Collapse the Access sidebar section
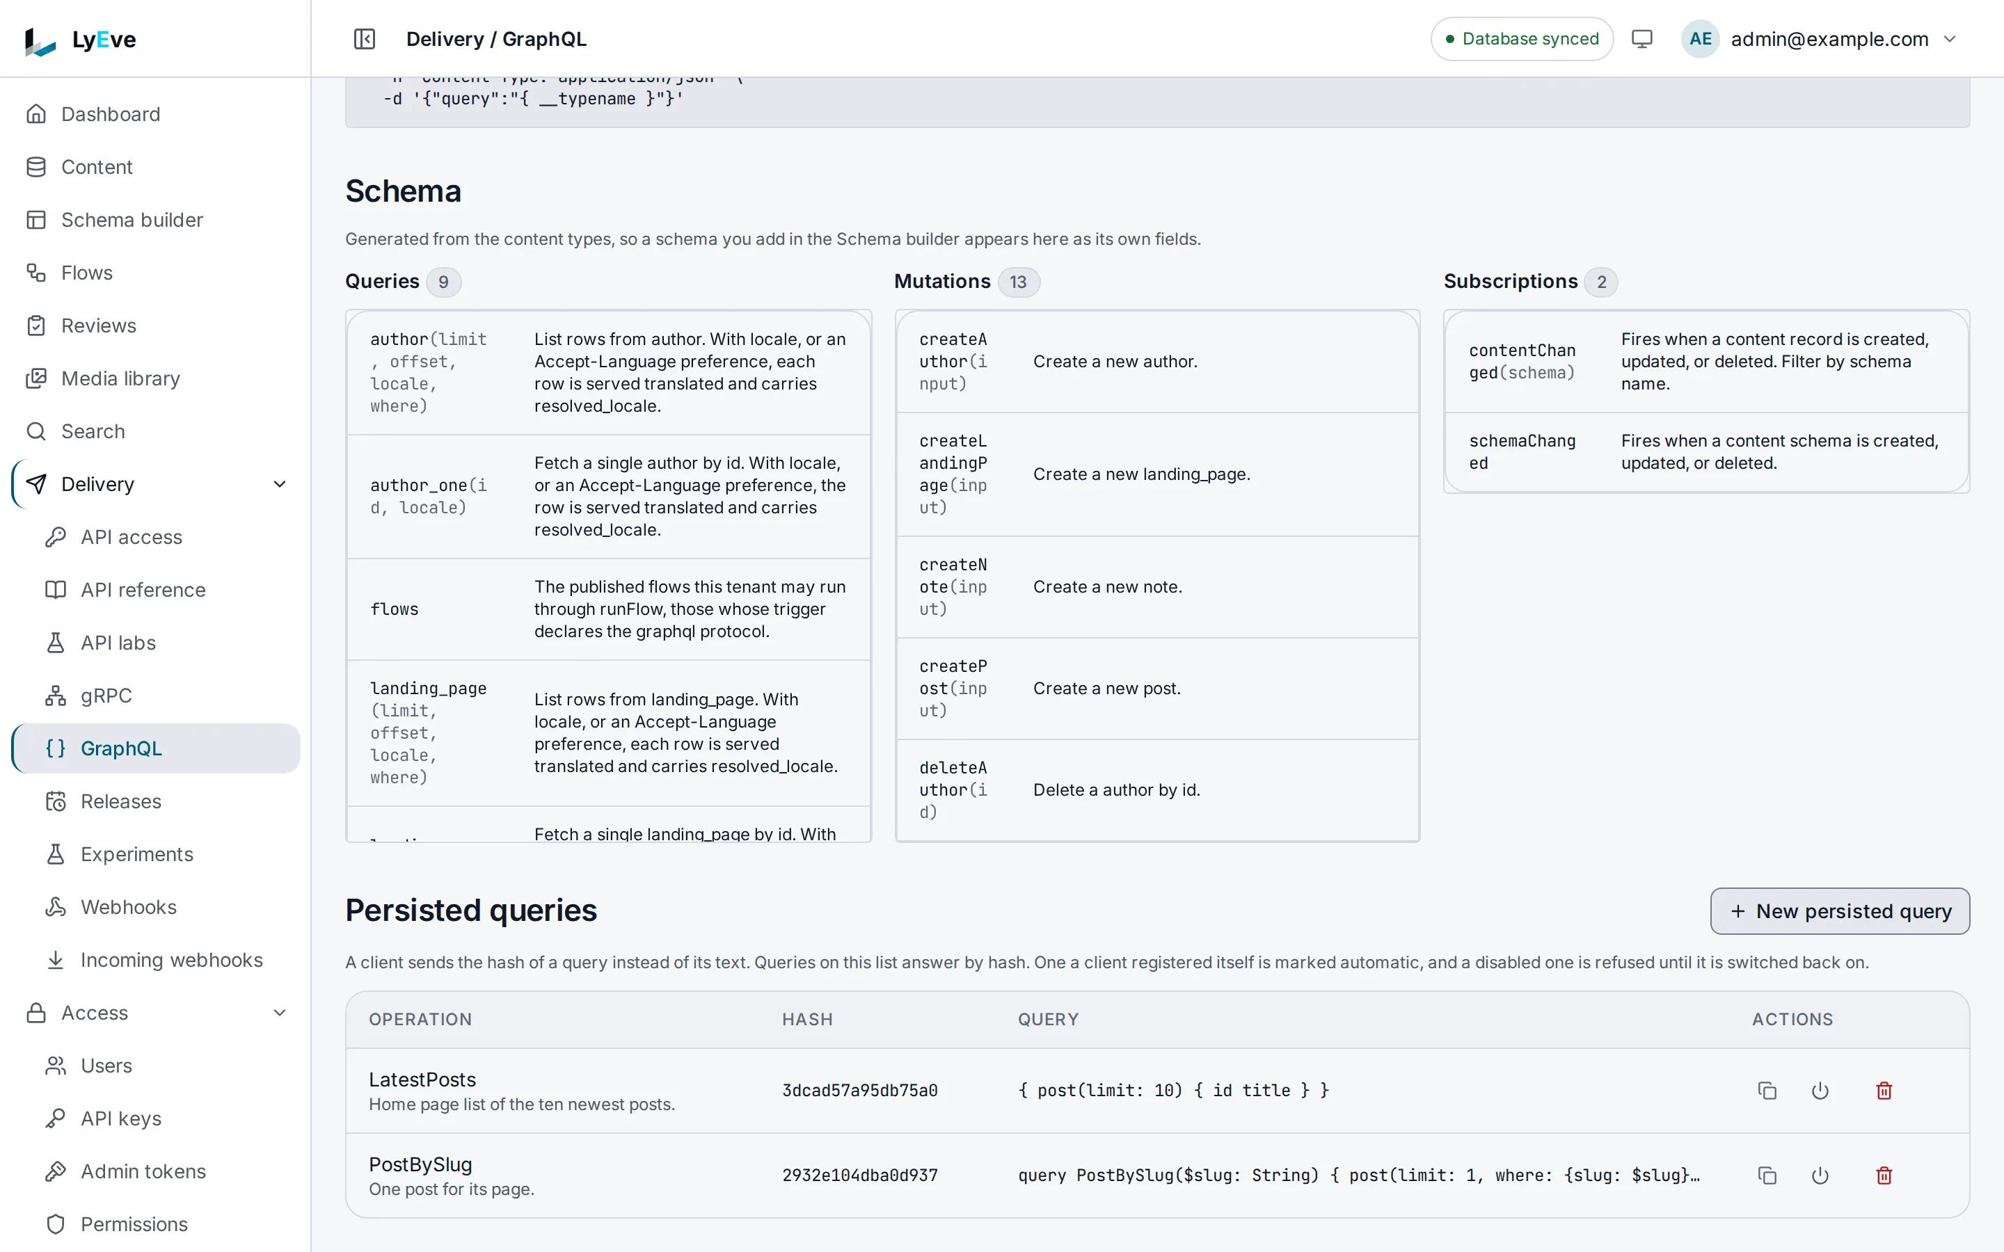 pos(280,1013)
